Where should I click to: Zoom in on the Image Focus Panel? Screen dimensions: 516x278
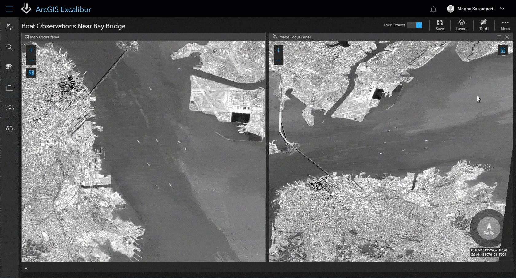pyautogui.click(x=279, y=50)
